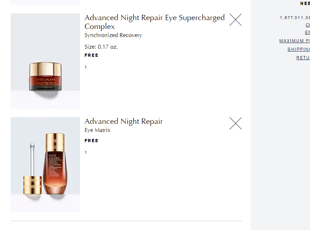
Task: Click quantity 1 under Eye Matrix
Action: coord(86,152)
